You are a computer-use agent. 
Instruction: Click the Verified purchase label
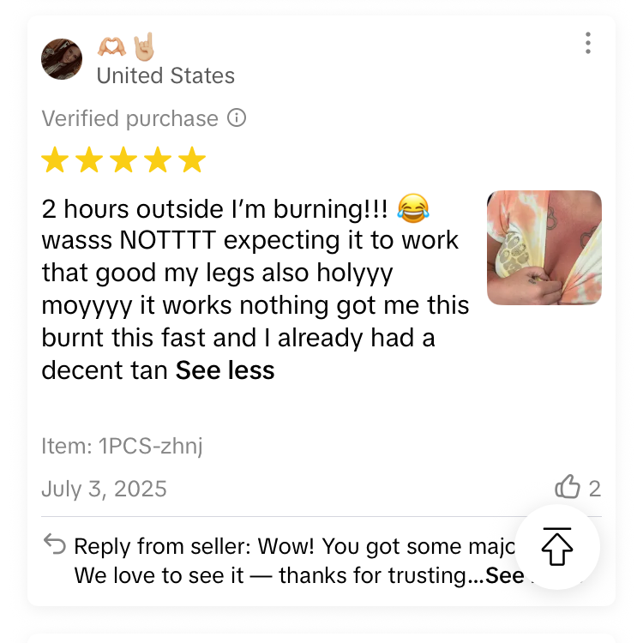coord(130,118)
